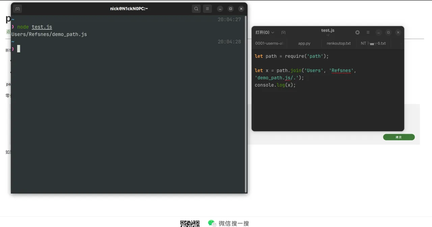Expand the 打开(O) open dropdown
This screenshot has height=227, width=432.
pos(265,32)
